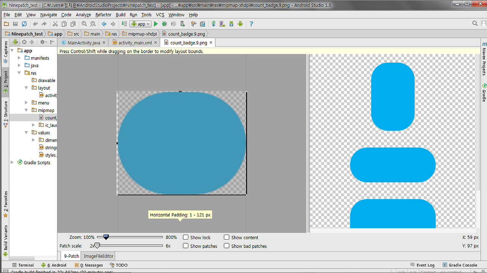Open the Refactor menu
The width and height of the screenshot is (487, 273).
coord(103,15)
